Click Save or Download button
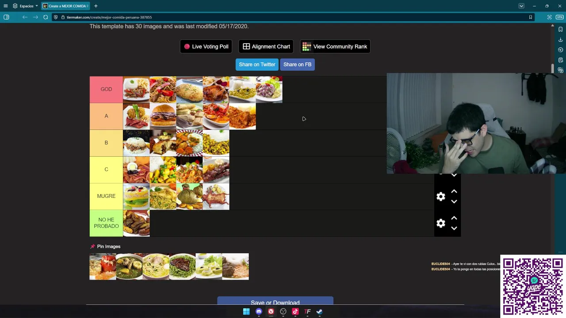This screenshot has height=318, width=566. pos(275,302)
